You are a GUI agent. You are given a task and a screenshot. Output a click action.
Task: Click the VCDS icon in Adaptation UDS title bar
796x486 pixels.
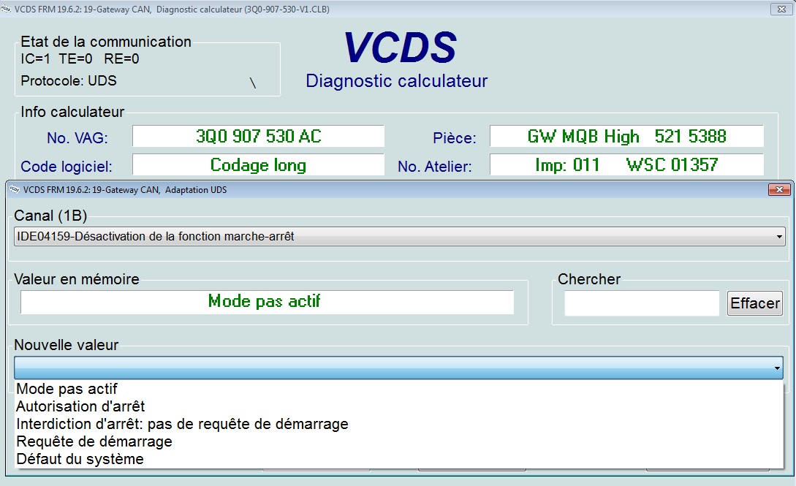click(15, 190)
